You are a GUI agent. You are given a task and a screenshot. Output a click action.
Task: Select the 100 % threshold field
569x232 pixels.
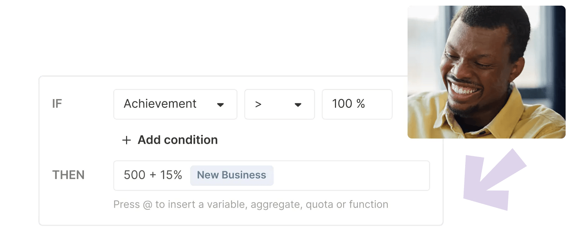click(x=357, y=104)
